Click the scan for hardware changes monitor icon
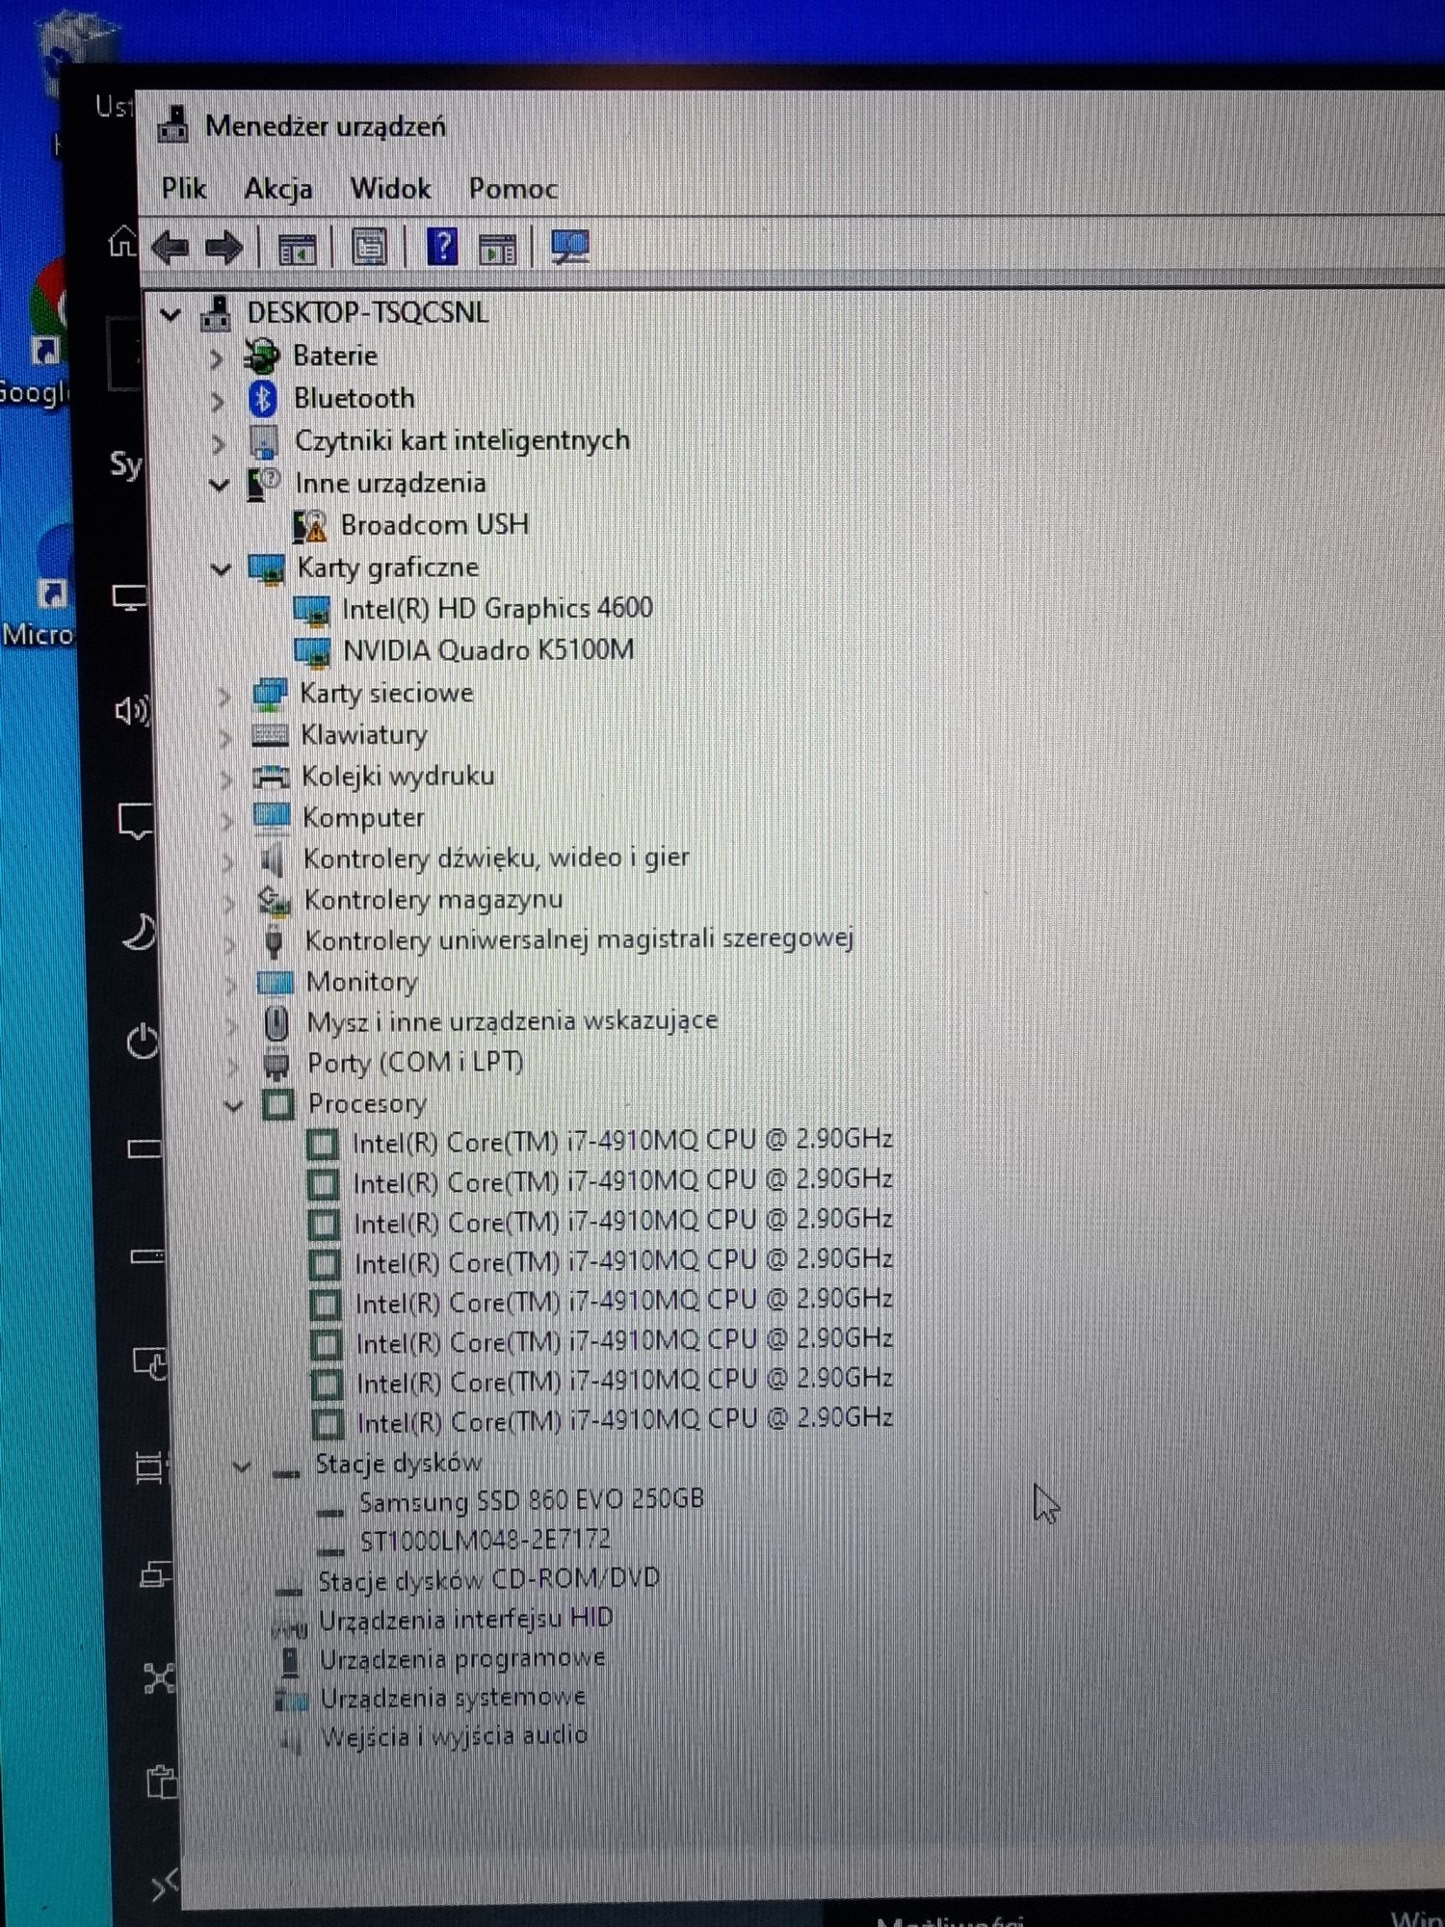 coord(570,247)
